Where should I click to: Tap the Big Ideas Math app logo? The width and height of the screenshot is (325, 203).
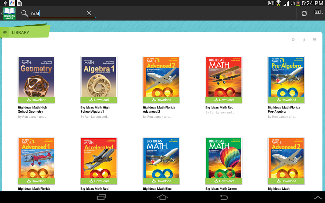point(9,13)
